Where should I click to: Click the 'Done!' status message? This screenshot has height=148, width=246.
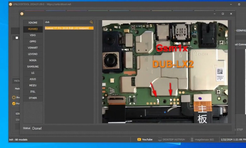click(x=37, y=128)
